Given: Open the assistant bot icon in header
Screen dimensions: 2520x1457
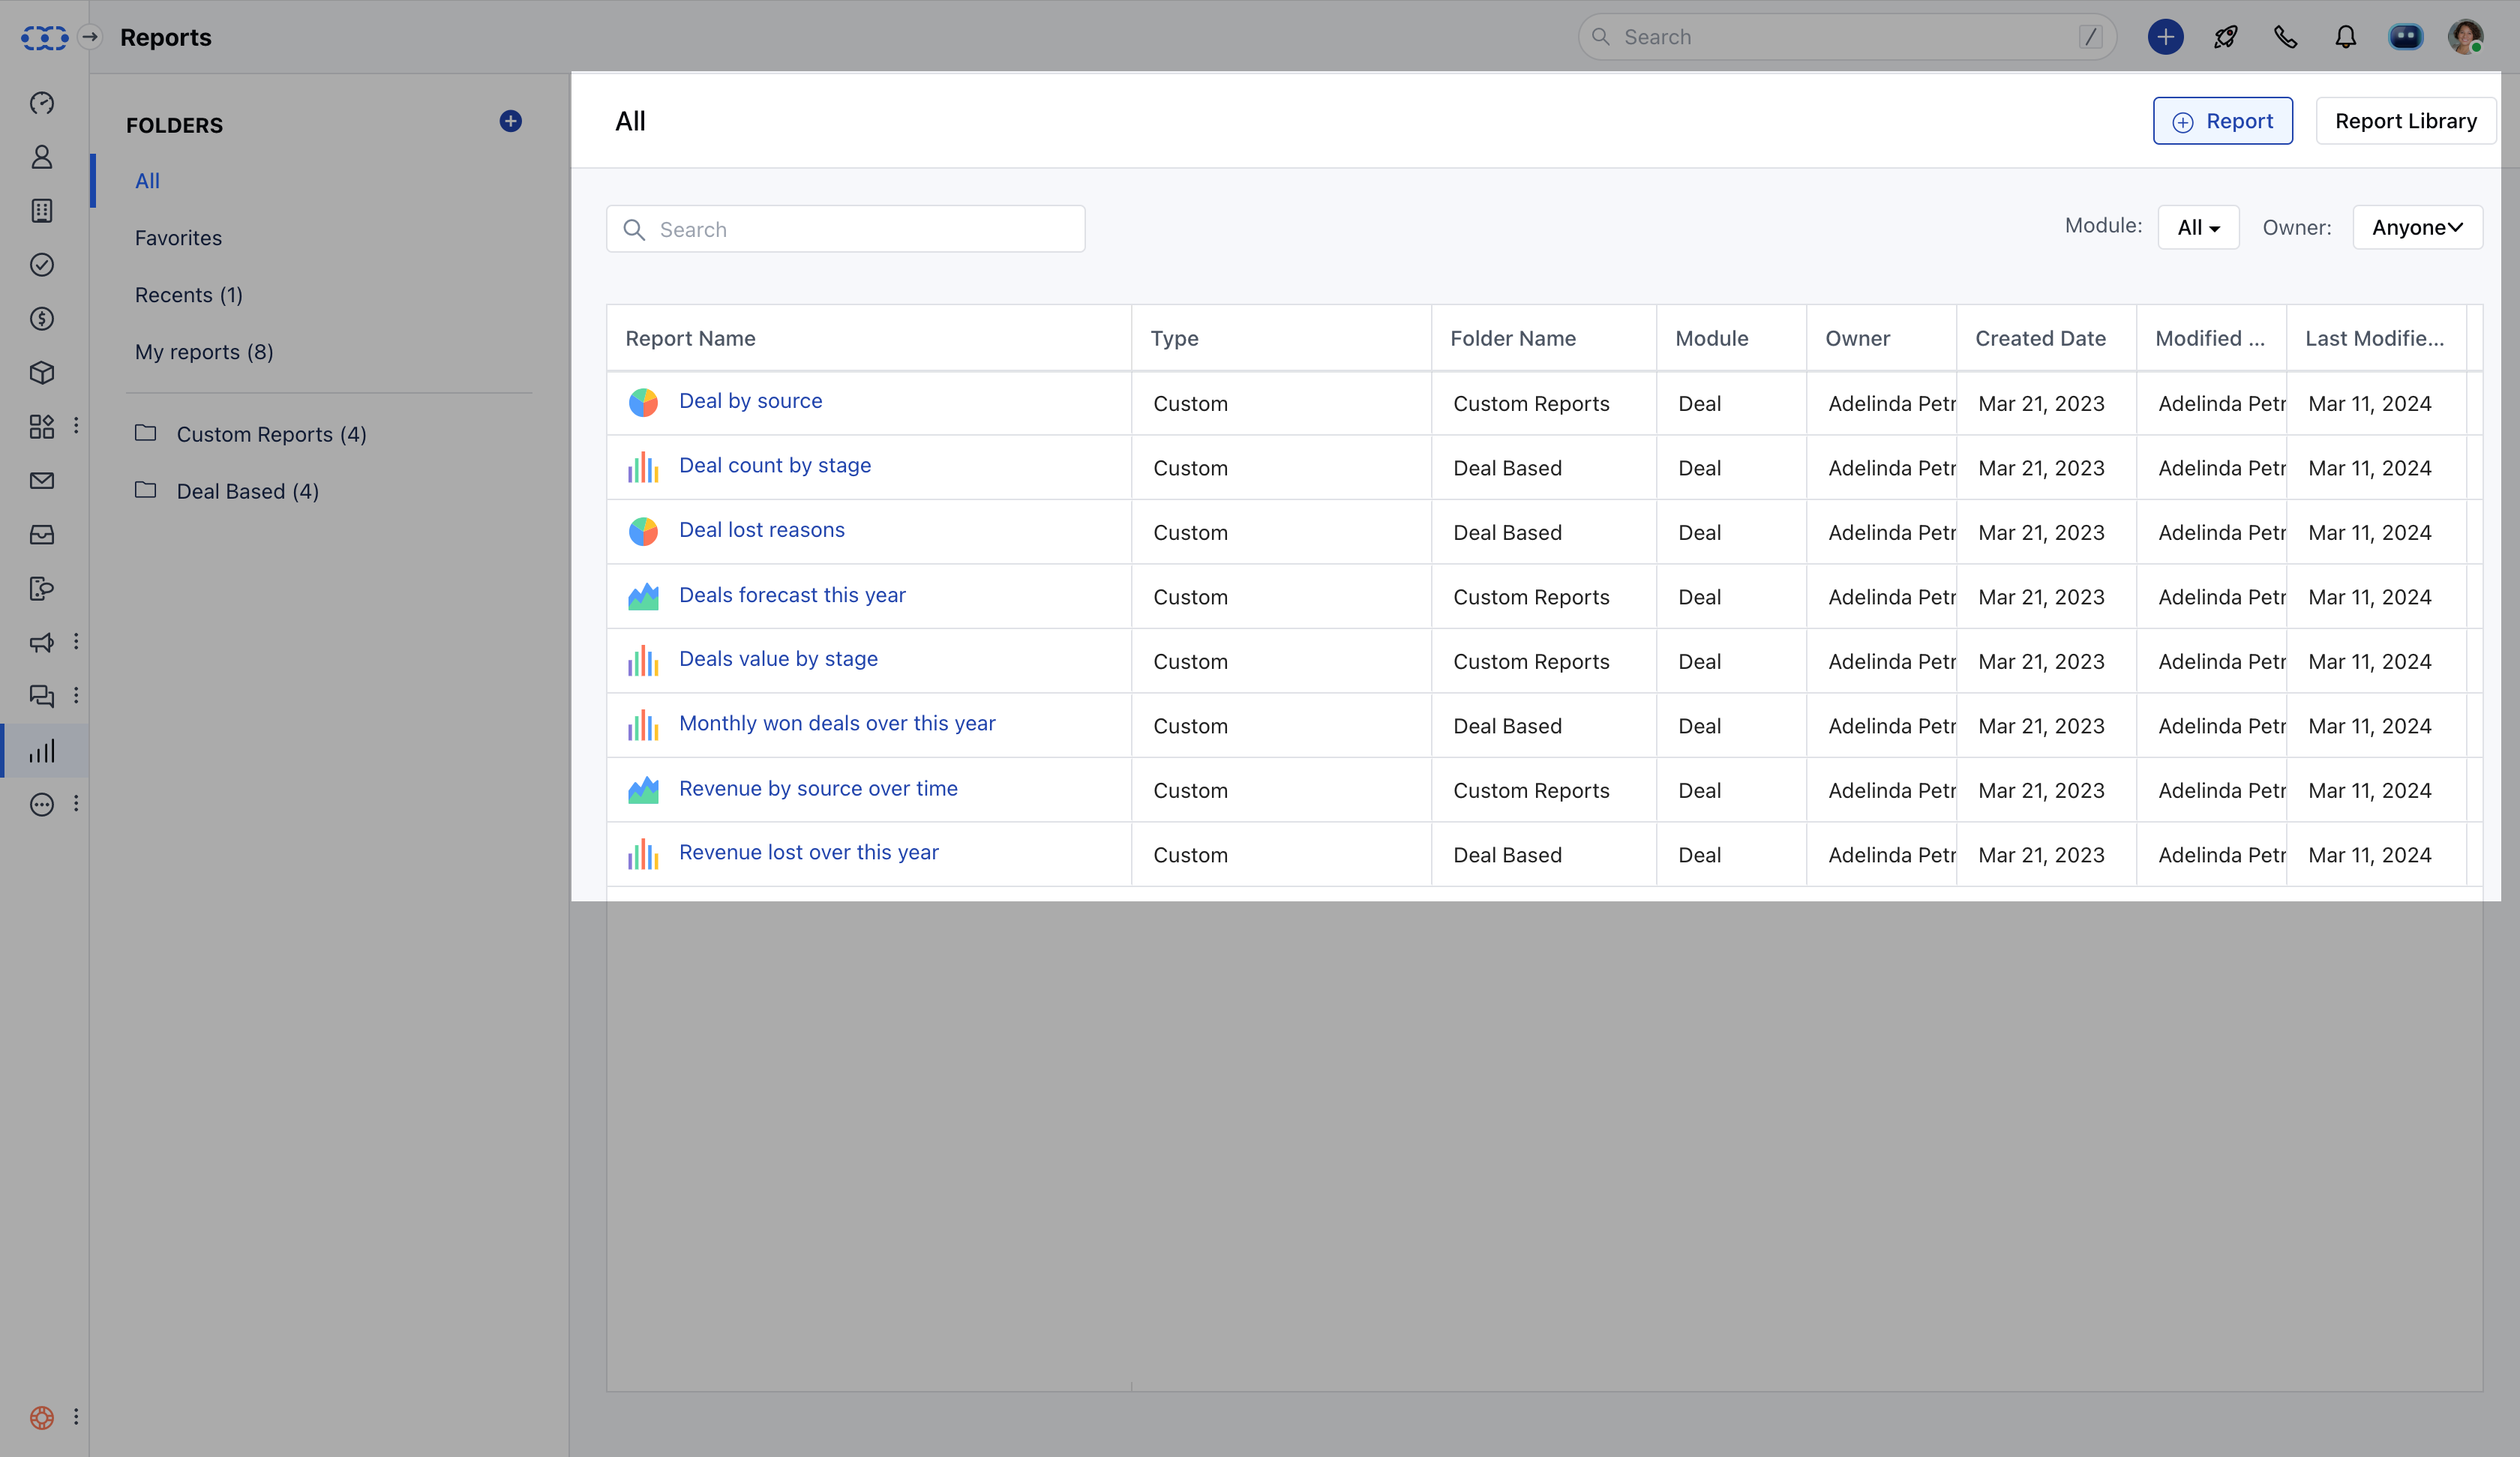Looking at the screenshot, I should [2405, 37].
